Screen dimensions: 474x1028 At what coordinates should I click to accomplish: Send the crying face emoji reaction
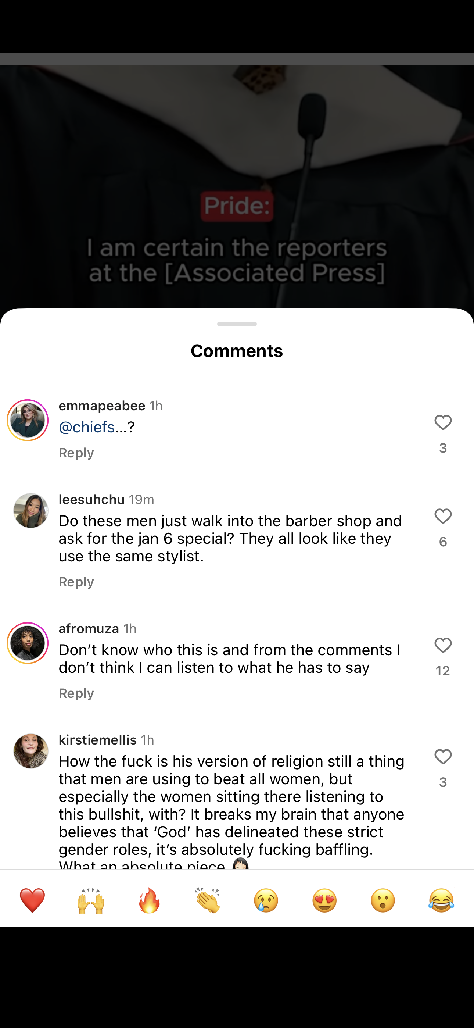266,900
